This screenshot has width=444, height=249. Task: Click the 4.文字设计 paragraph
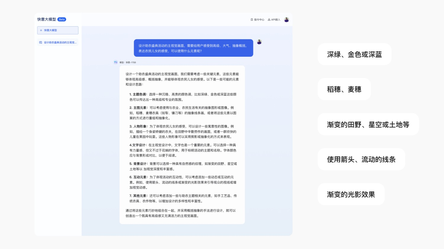(x=183, y=150)
